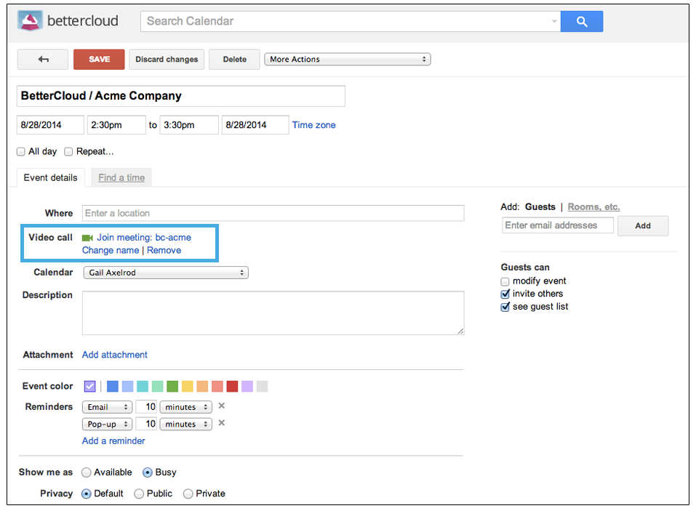Viewport: 696px width, 511px height.
Task: Toggle the Repeat checkbox
Action: (x=68, y=152)
